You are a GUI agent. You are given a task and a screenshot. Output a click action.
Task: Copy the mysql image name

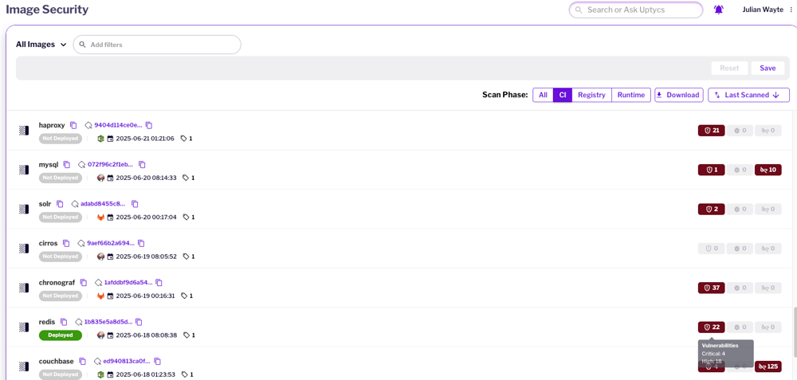coord(67,165)
